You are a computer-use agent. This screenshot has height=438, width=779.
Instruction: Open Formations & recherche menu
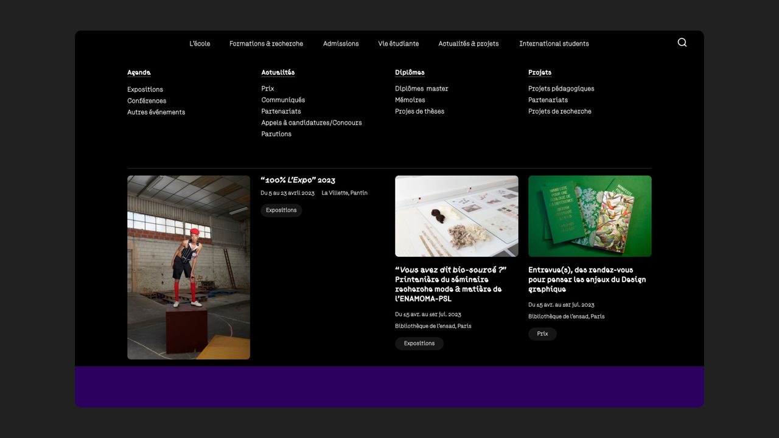(x=266, y=44)
